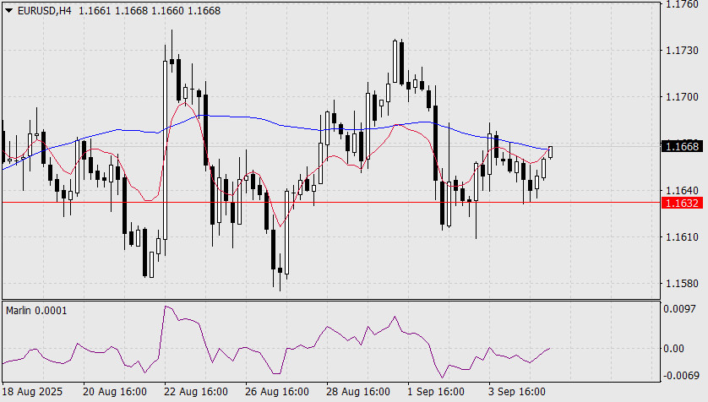Image resolution: width=708 pixels, height=402 pixels.
Task: Select the Marlin 0.0001 indicator label
Action: (36, 311)
